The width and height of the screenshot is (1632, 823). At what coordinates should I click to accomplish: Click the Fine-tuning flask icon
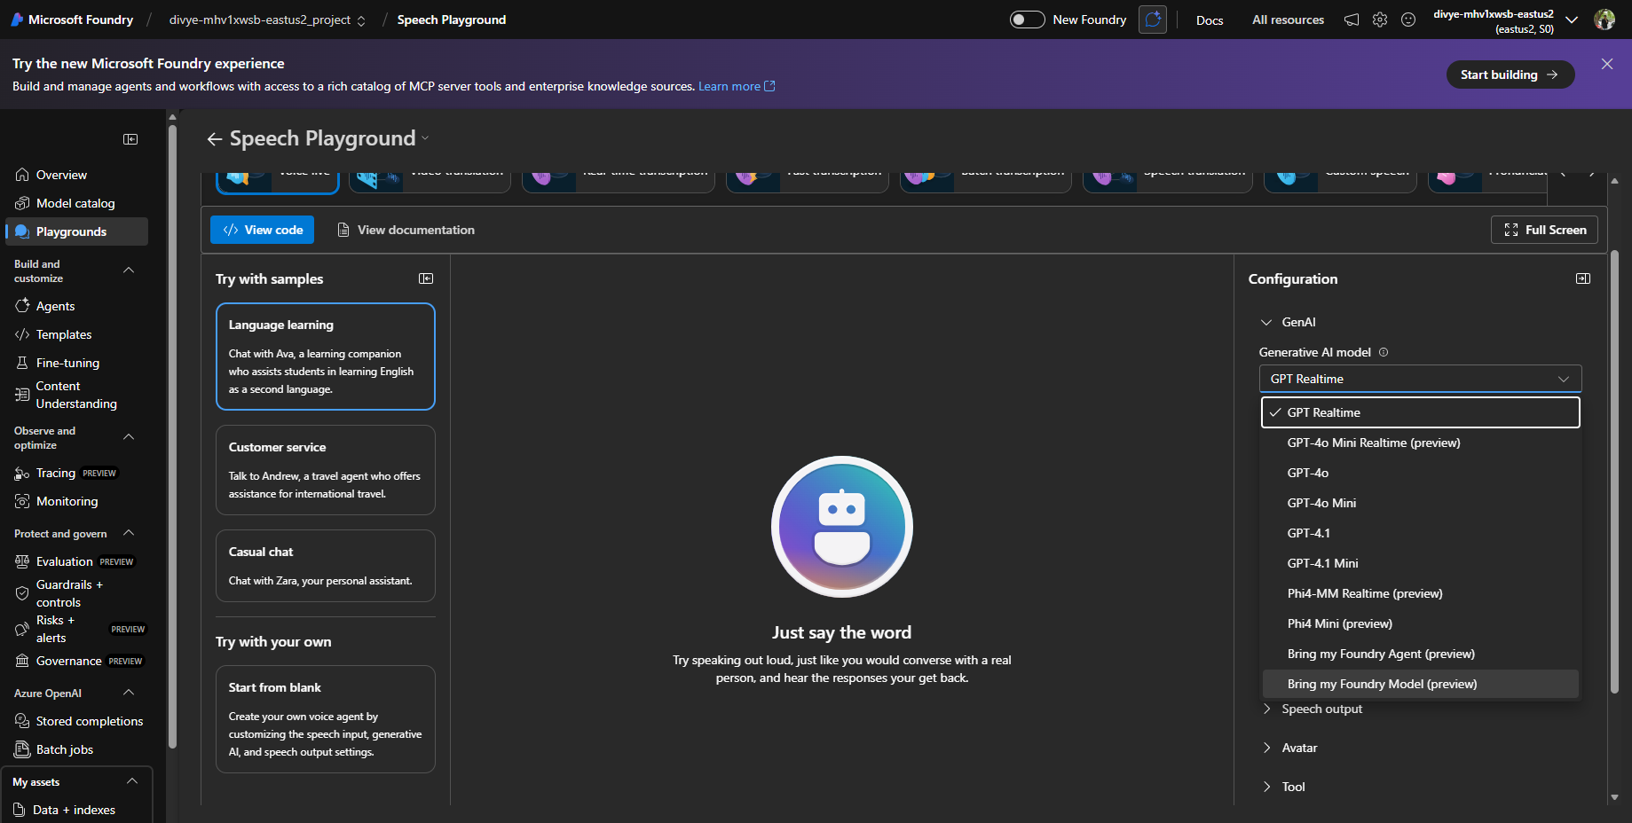[22, 363]
